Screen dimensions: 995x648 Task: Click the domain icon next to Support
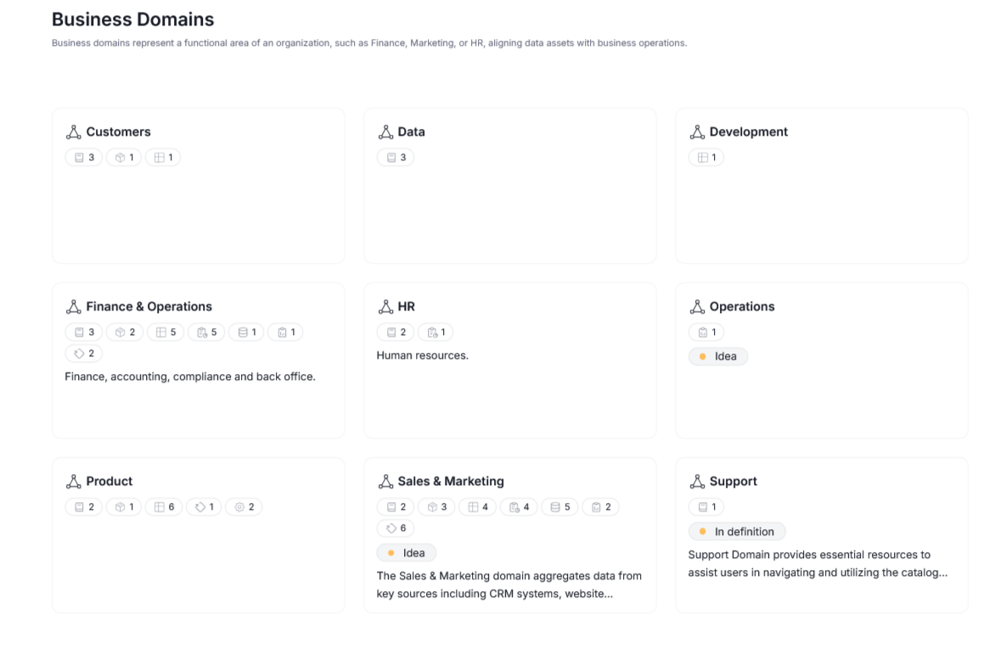pos(697,482)
